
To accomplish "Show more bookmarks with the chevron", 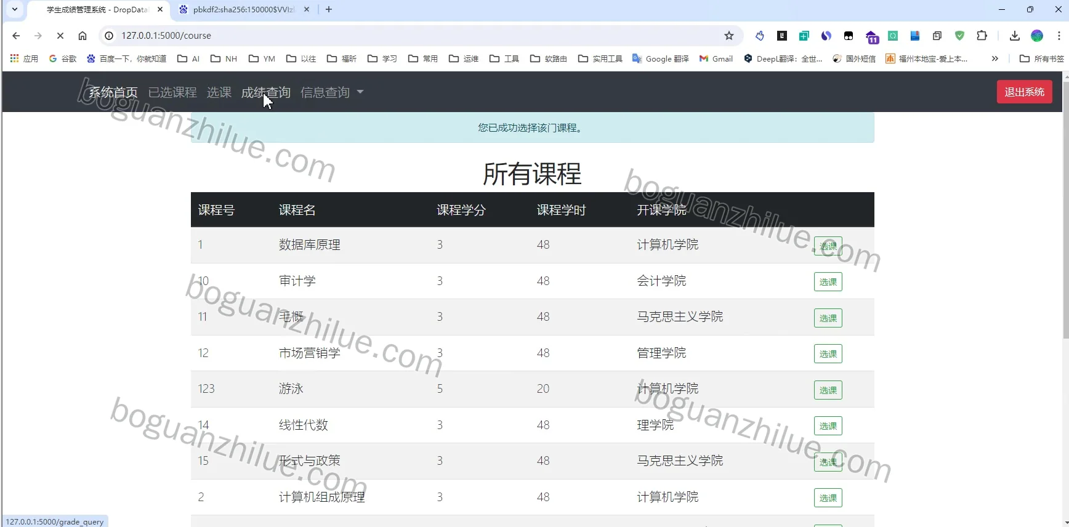I will click(994, 58).
